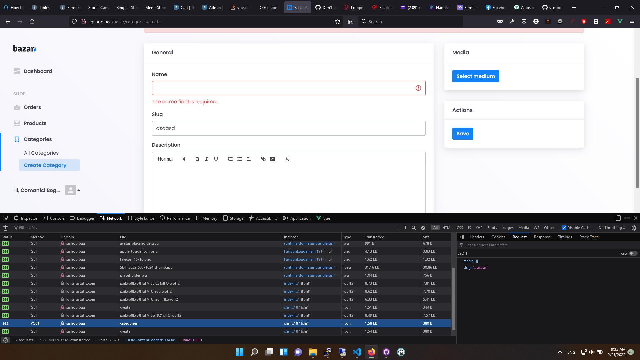This screenshot has height=360, width=640.
Task: Click the clear formatting icon
Action: [287, 159]
